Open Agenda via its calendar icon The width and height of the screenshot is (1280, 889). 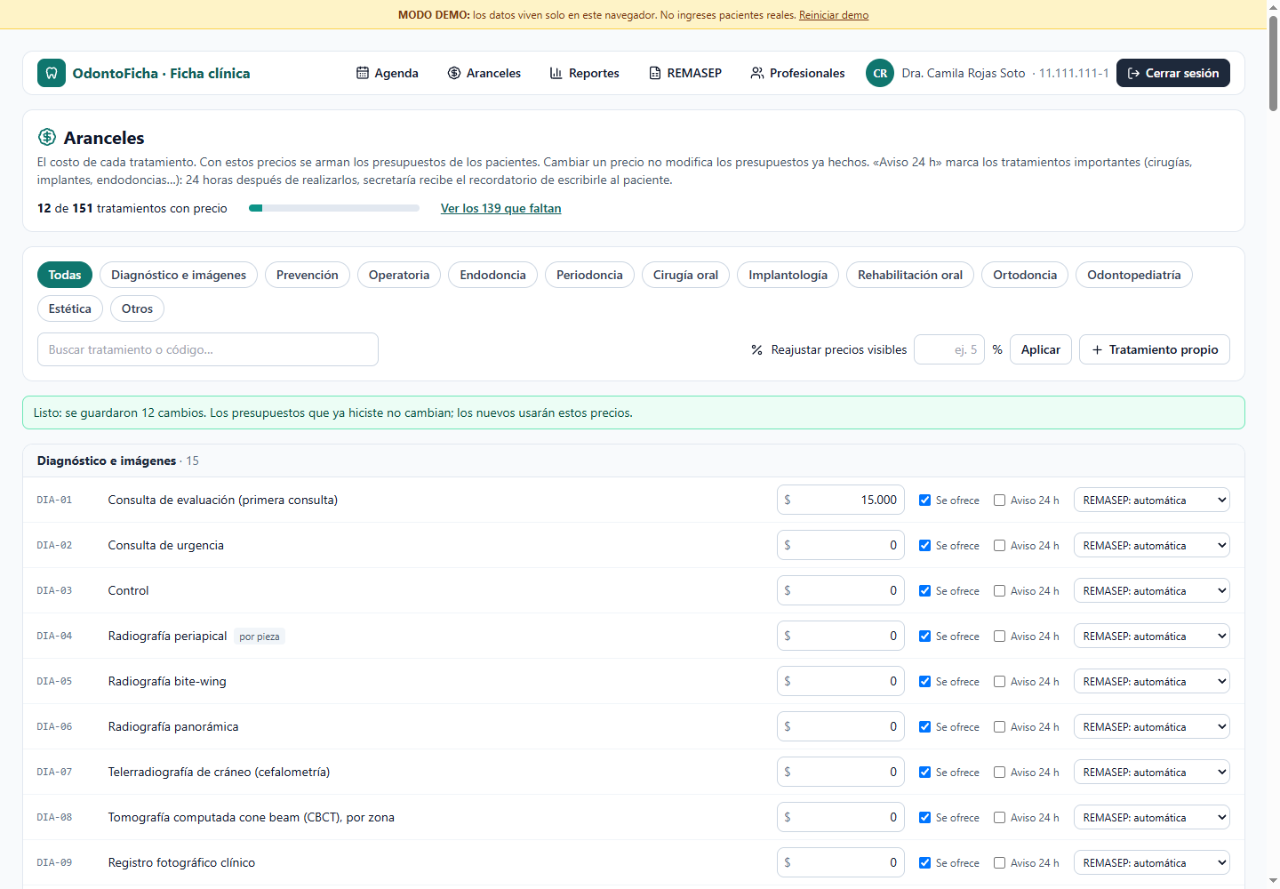point(363,73)
